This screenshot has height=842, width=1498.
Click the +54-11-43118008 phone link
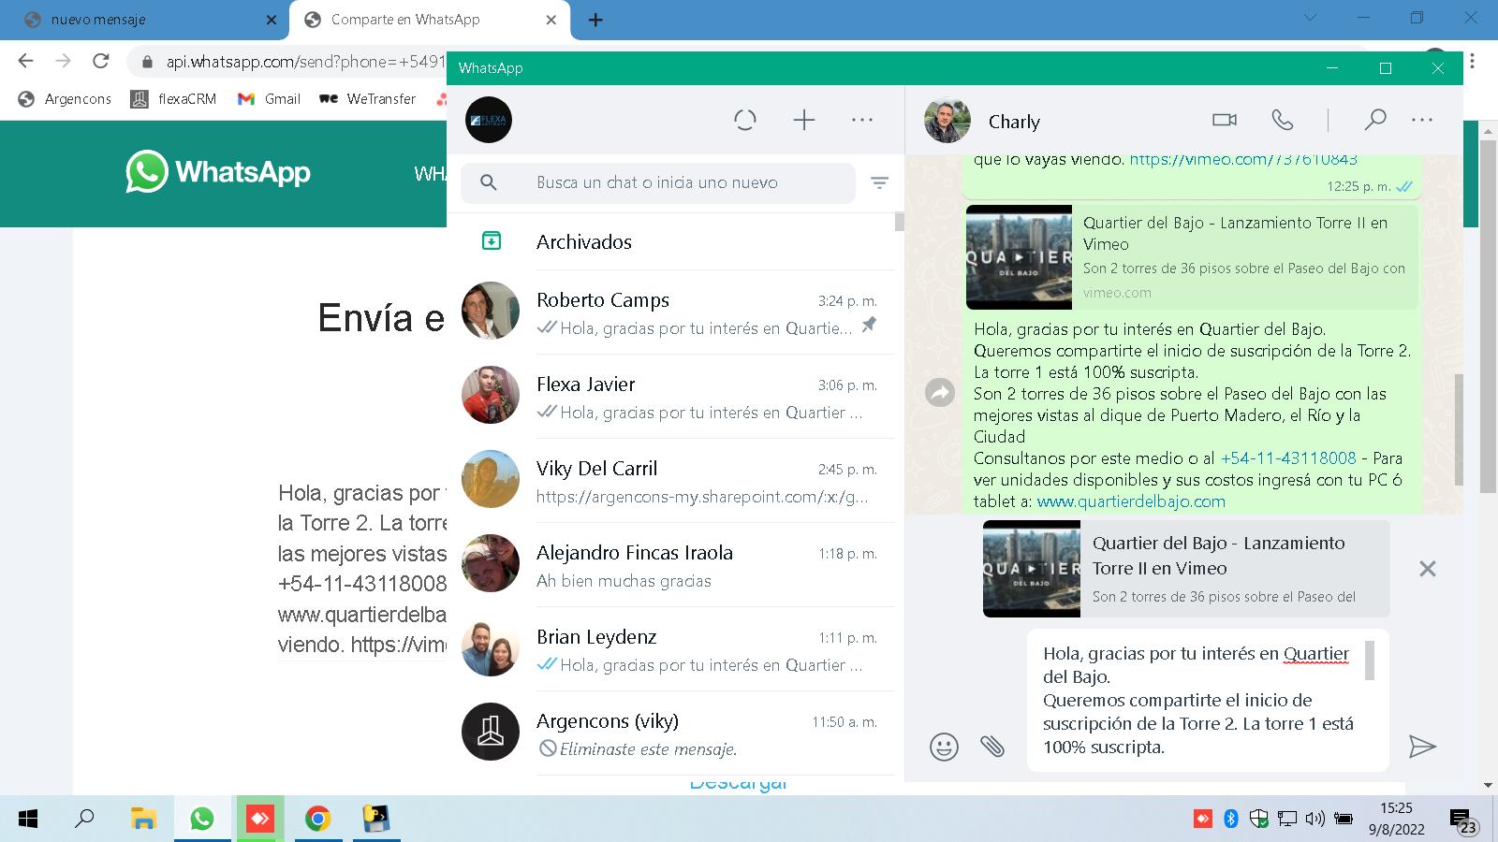[1288, 458]
